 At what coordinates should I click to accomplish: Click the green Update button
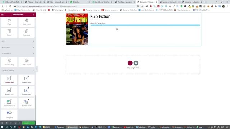tap(27, 123)
